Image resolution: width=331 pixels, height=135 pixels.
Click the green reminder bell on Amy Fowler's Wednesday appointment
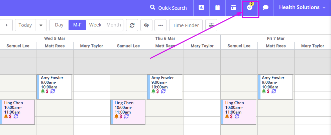[x=43, y=91]
